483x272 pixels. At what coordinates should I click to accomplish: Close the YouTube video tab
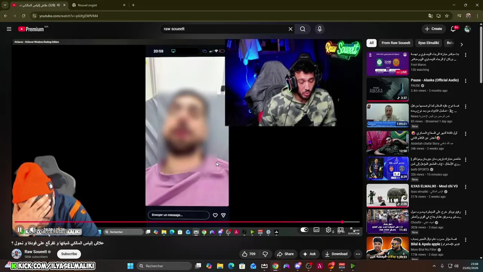tap(64, 5)
